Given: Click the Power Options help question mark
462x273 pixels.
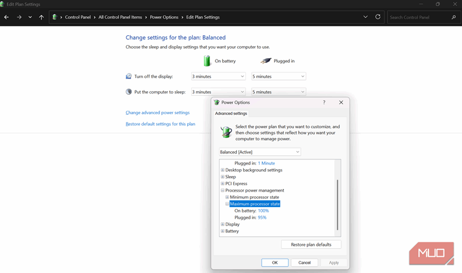Looking at the screenshot, I should 323,102.
